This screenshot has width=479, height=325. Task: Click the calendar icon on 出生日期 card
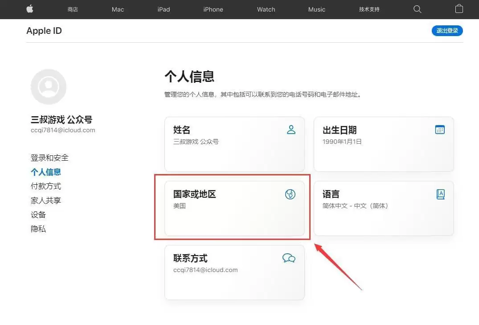[x=440, y=130]
